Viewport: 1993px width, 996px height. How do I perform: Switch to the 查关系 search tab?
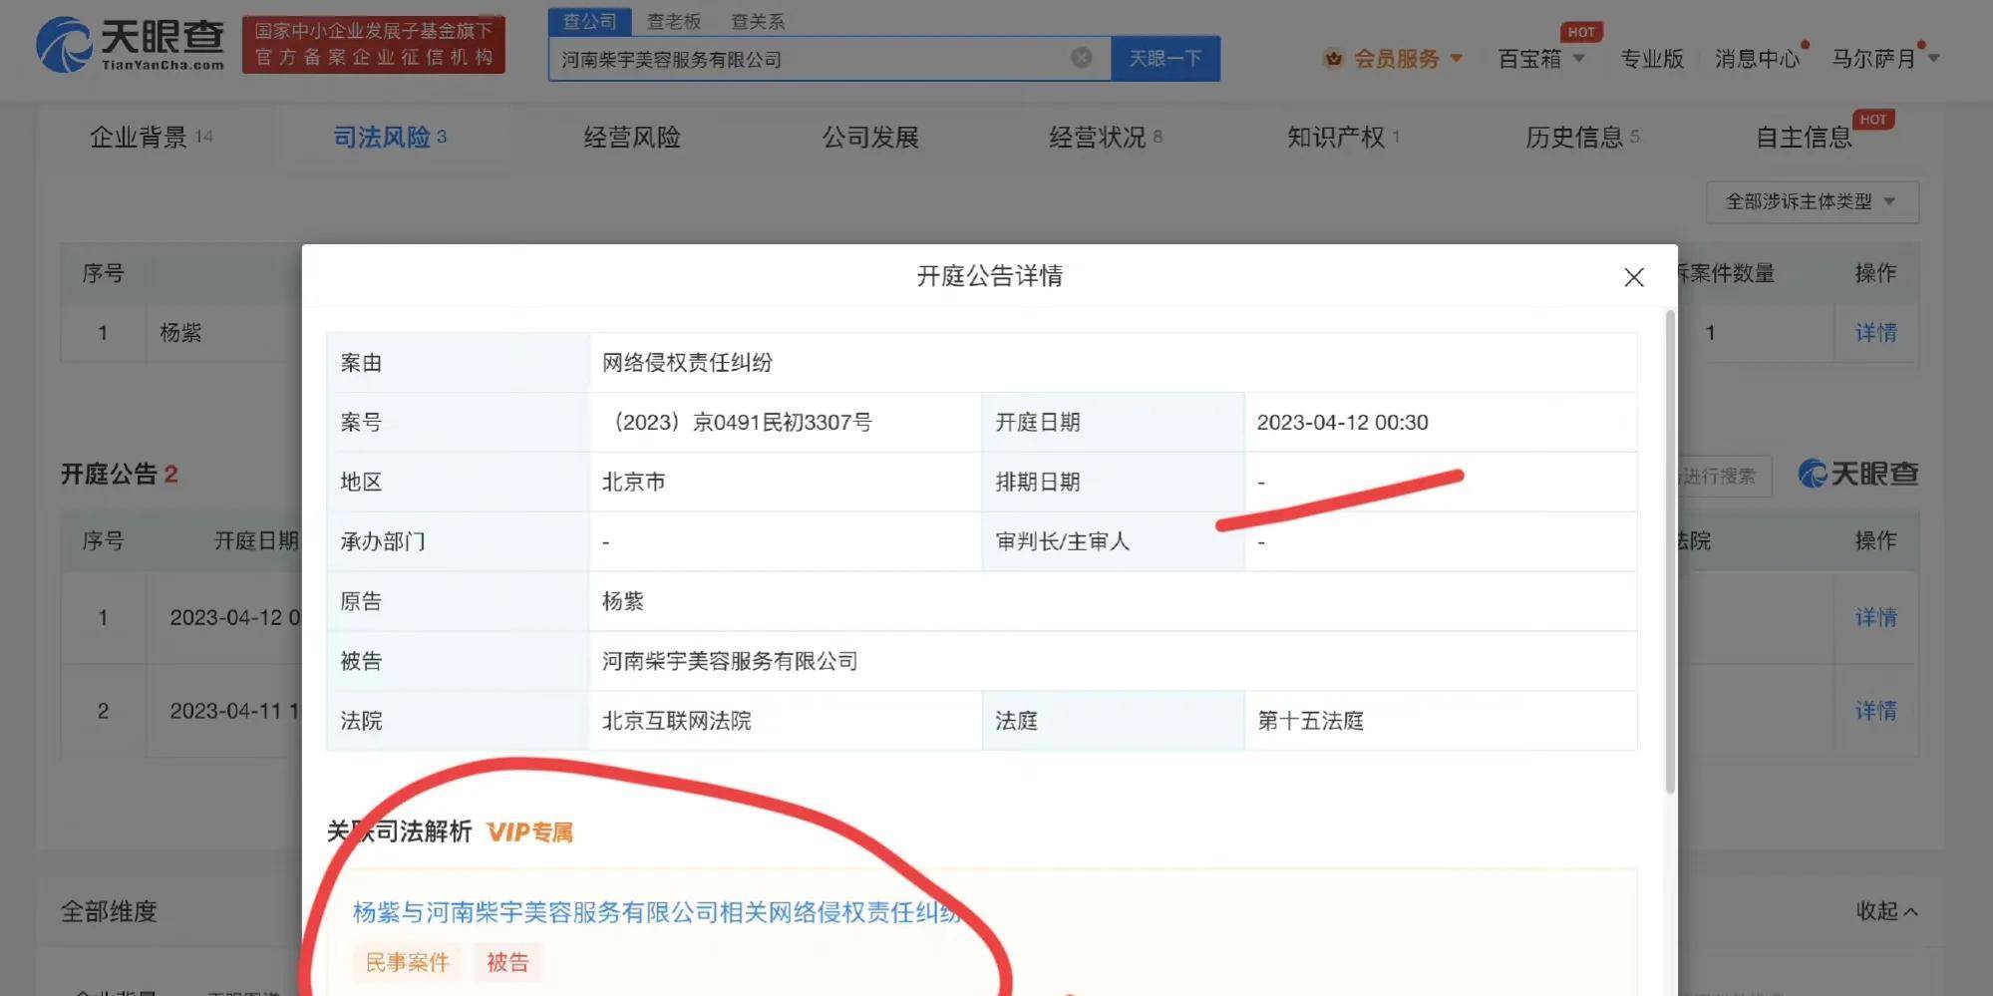coord(758,21)
